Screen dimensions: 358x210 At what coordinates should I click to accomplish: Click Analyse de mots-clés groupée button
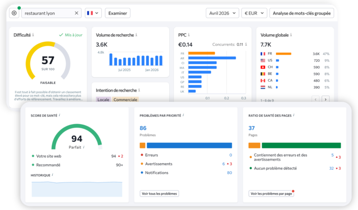(302, 13)
